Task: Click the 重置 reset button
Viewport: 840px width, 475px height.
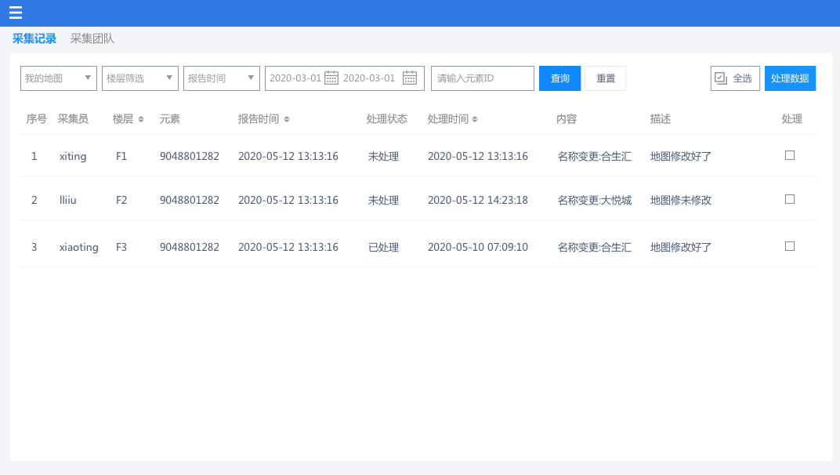Action: click(605, 78)
